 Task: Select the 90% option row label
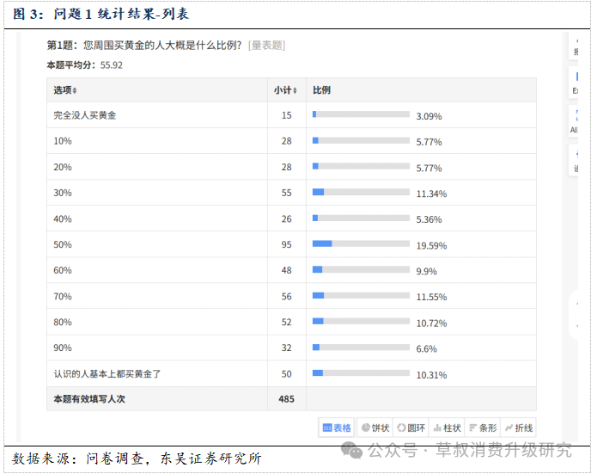pyautogui.click(x=63, y=348)
